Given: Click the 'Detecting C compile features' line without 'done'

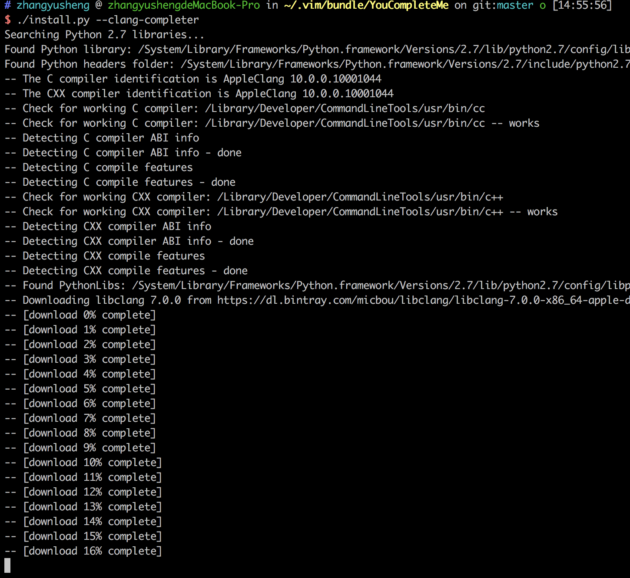Looking at the screenshot, I should click(x=99, y=167).
